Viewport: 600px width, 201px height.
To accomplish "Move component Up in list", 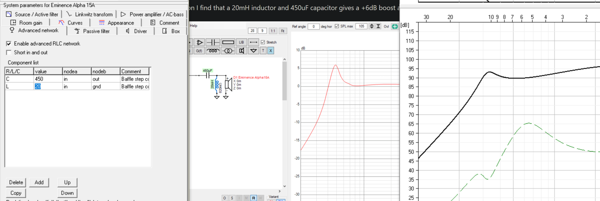I will click(x=67, y=182).
